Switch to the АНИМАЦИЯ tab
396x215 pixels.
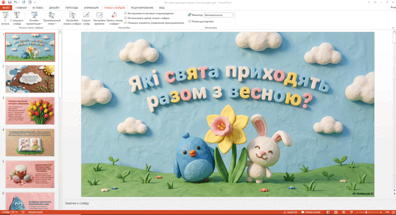coord(91,8)
